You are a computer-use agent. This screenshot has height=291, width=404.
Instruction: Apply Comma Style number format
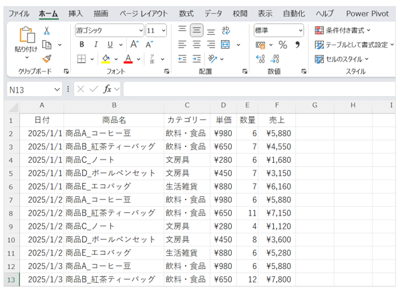pos(297,45)
